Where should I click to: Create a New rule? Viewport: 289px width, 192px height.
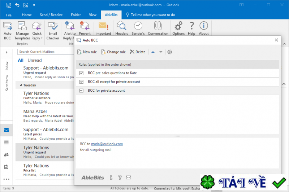point(87,52)
